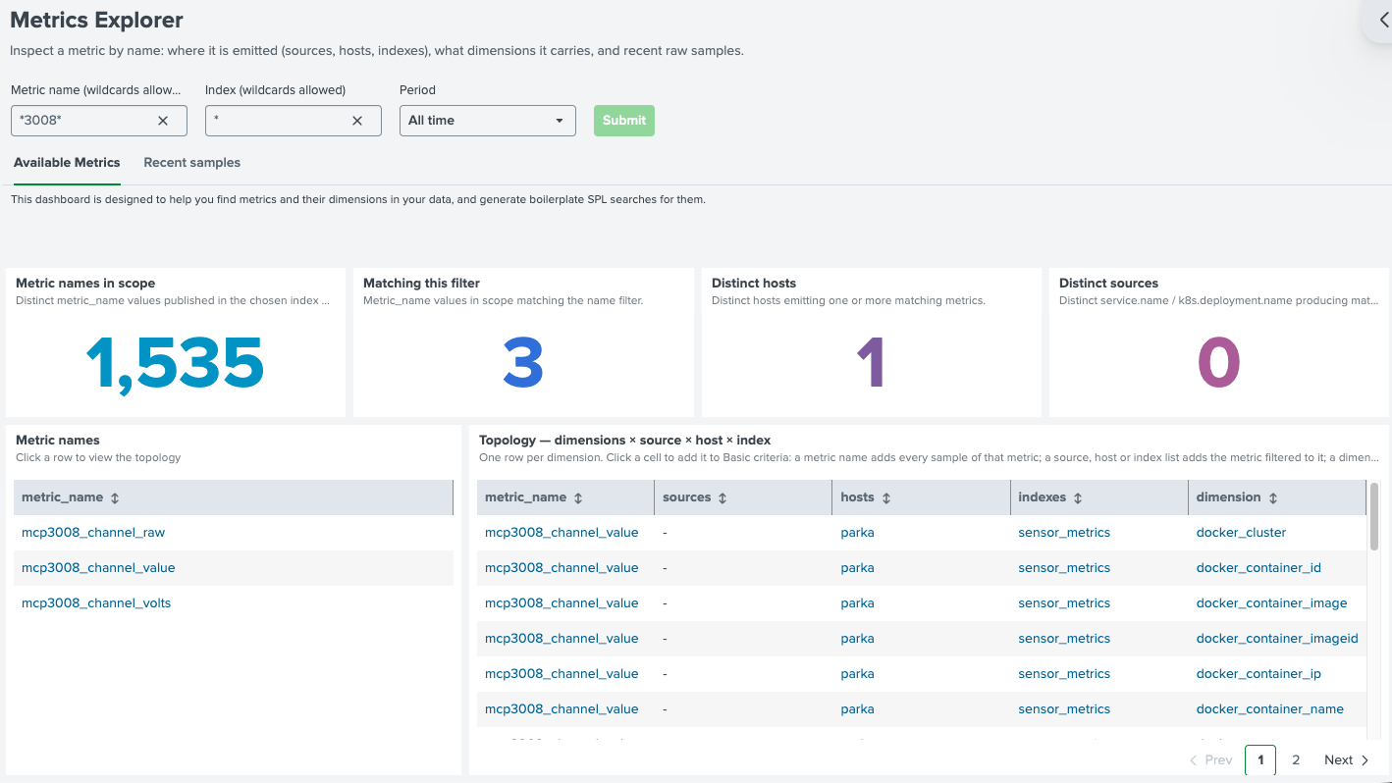Click the Topology table vertical scrollbar
Screen dimensions: 1392x783
(1374, 516)
